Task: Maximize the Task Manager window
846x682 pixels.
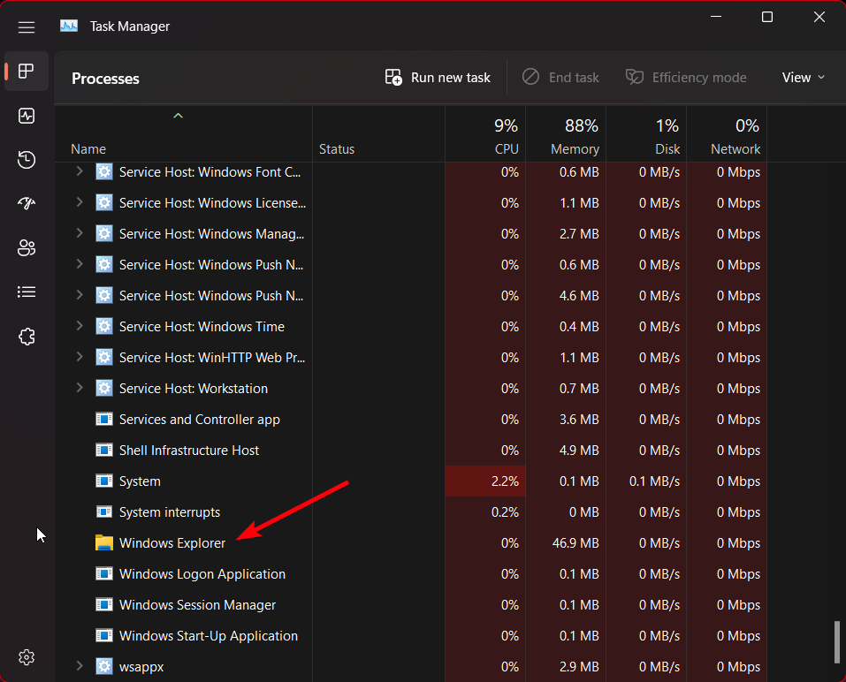Action: coord(767,18)
